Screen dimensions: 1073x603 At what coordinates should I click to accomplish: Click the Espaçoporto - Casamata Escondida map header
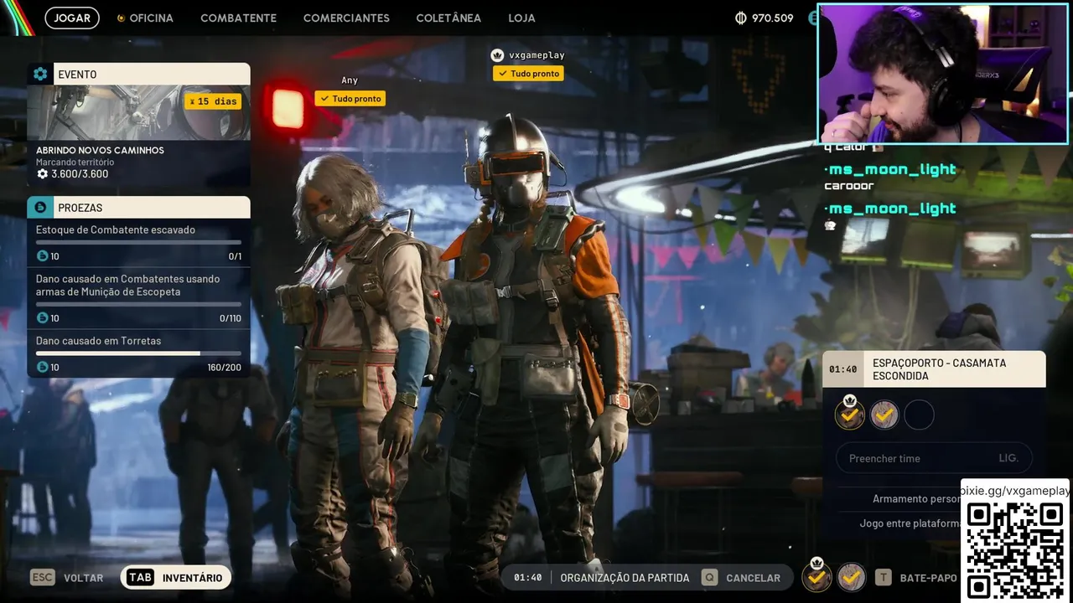[x=934, y=369]
